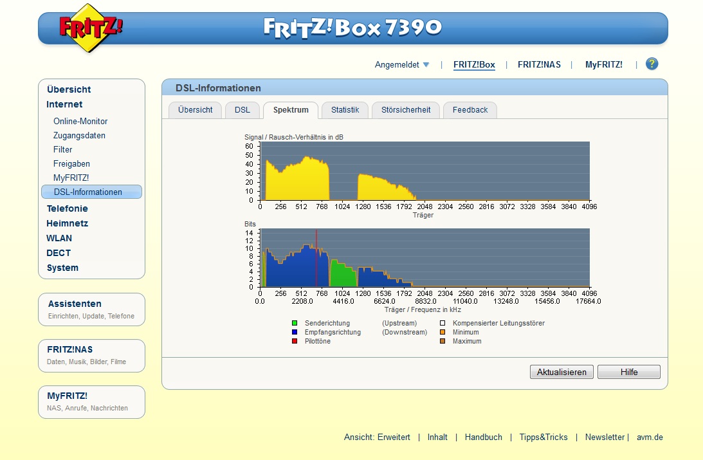Open Freigaben in the sidebar

pos(71,163)
